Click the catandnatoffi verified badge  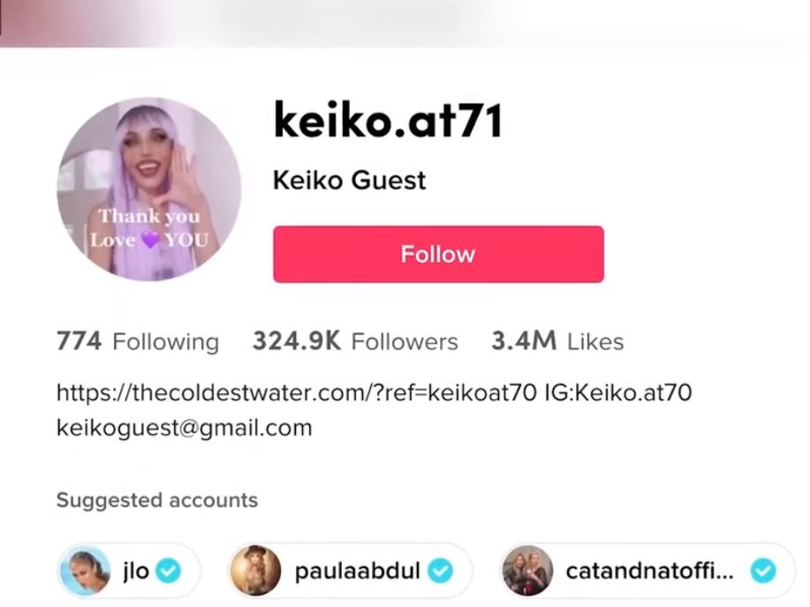763,571
